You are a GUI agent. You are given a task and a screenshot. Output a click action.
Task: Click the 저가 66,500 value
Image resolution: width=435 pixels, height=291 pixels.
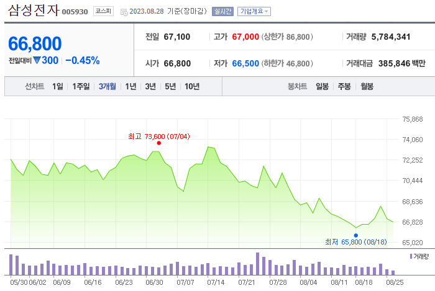pyautogui.click(x=245, y=63)
